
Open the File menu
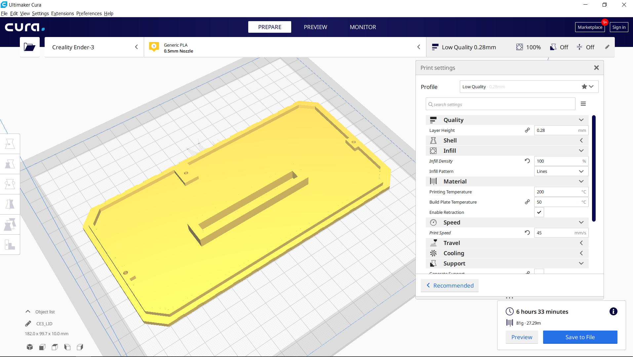click(4, 14)
